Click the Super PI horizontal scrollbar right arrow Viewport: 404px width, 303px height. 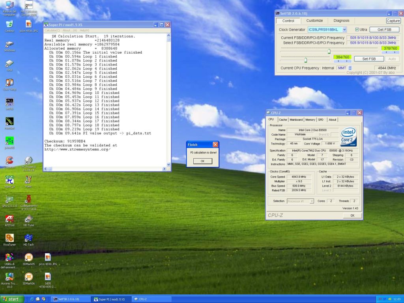[x=164, y=169]
